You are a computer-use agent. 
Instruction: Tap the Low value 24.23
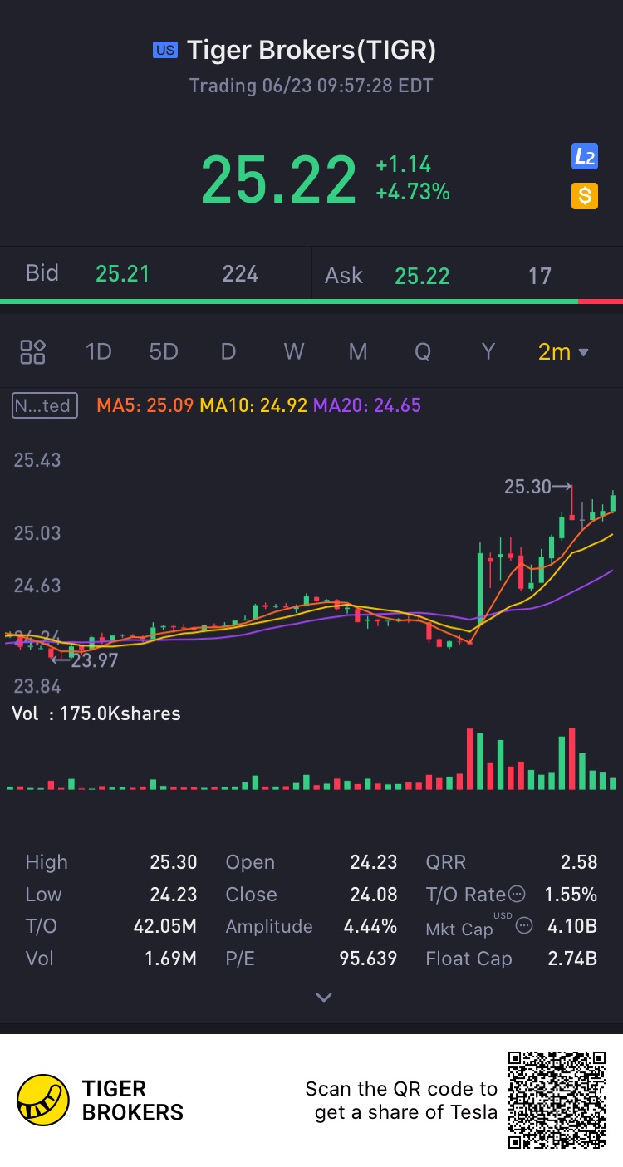point(174,895)
